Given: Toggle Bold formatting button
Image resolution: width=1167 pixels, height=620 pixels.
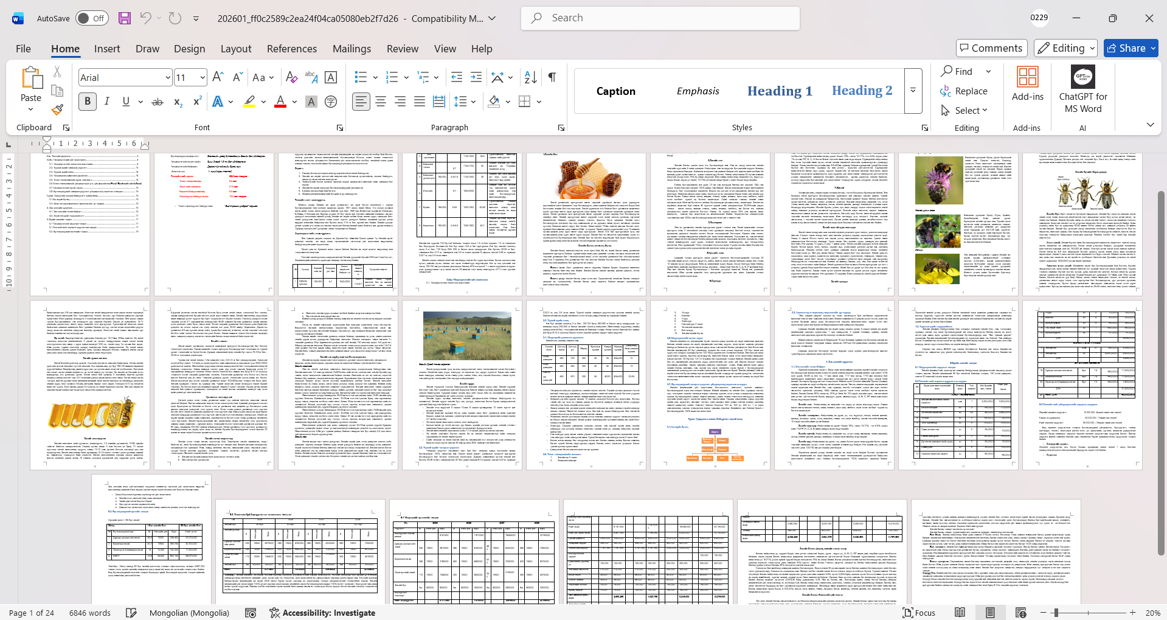Looking at the screenshot, I should coord(88,102).
